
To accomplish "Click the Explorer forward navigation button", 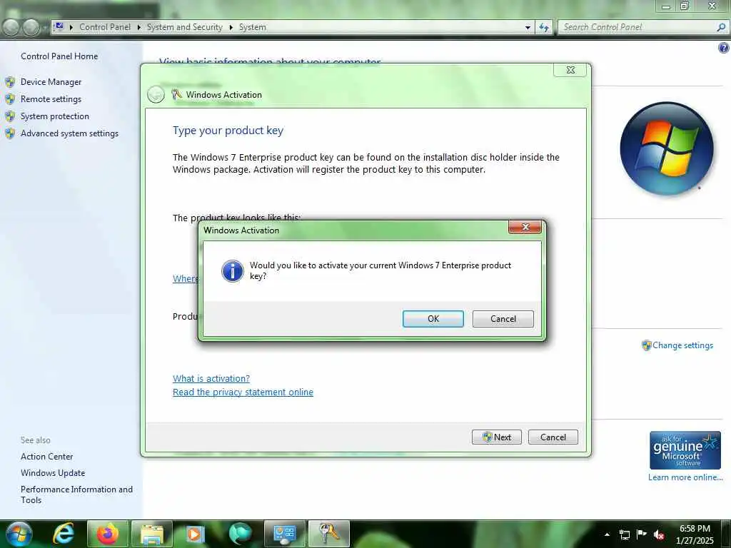I will [x=31, y=28].
